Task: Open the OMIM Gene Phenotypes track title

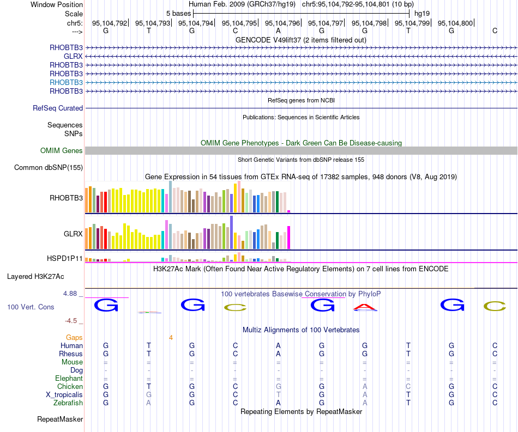Action: (x=301, y=143)
